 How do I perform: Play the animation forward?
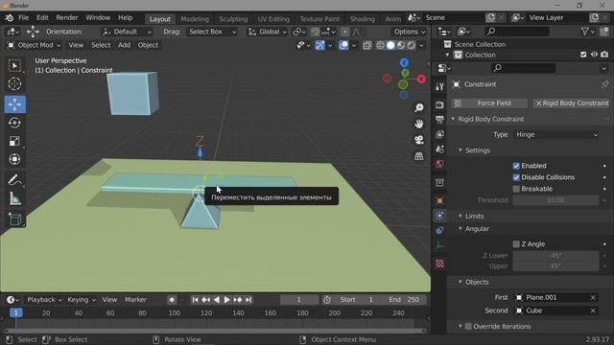(x=226, y=300)
